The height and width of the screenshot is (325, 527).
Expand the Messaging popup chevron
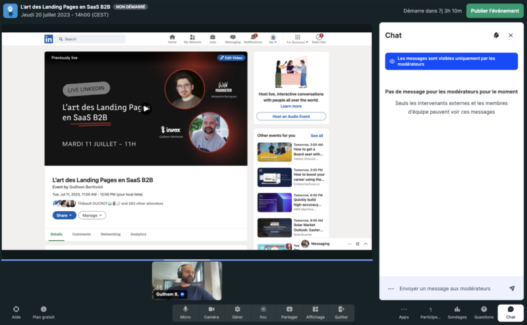click(366, 243)
